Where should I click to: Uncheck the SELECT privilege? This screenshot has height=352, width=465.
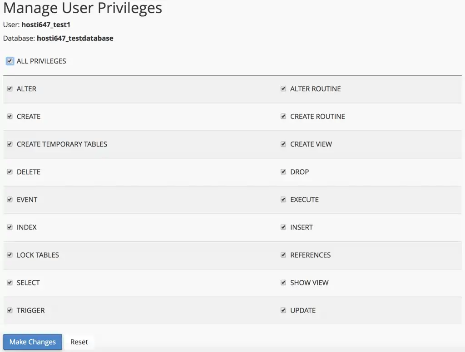[x=10, y=283]
